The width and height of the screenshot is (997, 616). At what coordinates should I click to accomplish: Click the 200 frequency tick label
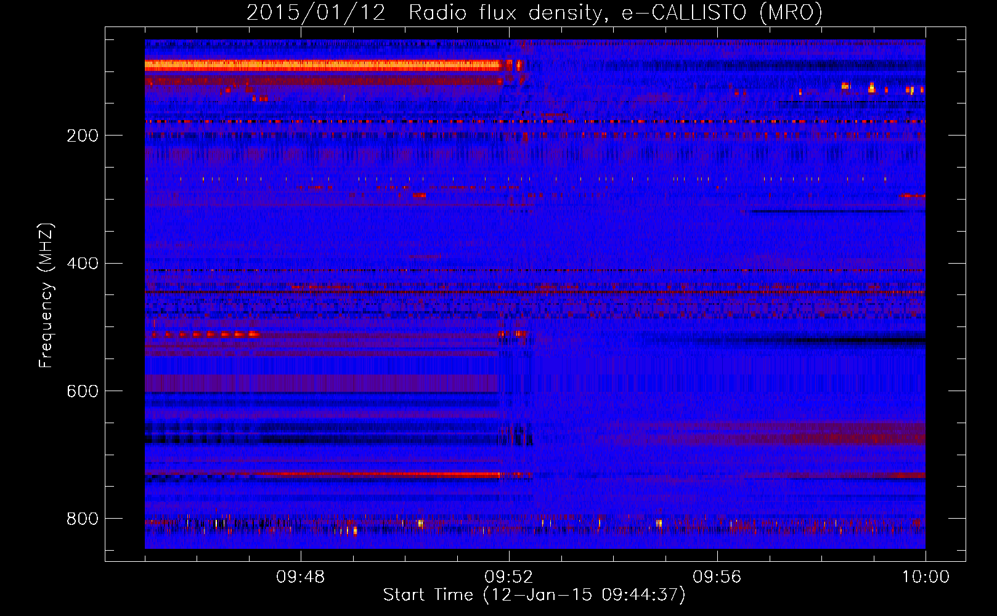coord(83,136)
